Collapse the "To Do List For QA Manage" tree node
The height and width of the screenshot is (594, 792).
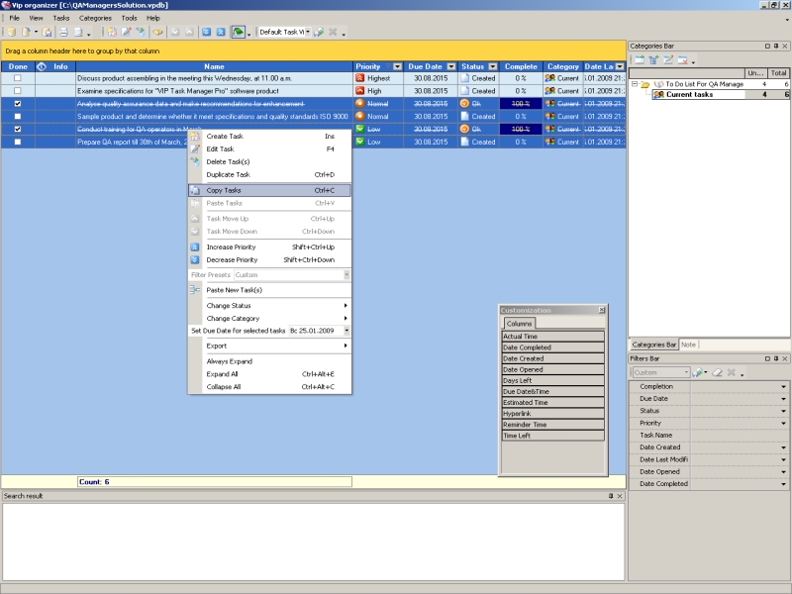tap(635, 84)
